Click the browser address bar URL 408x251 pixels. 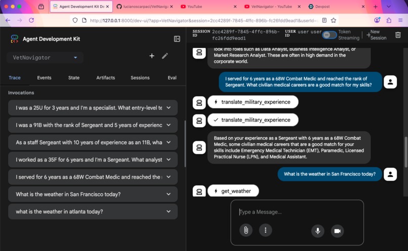coord(205,20)
